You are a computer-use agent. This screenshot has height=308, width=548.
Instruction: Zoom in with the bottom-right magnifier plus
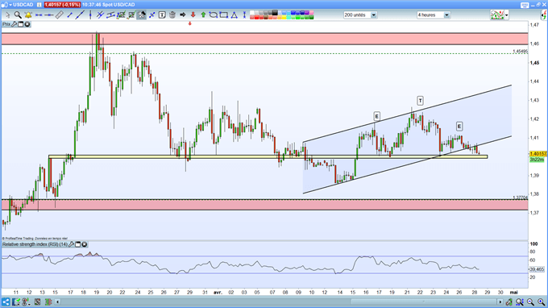click(542, 302)
